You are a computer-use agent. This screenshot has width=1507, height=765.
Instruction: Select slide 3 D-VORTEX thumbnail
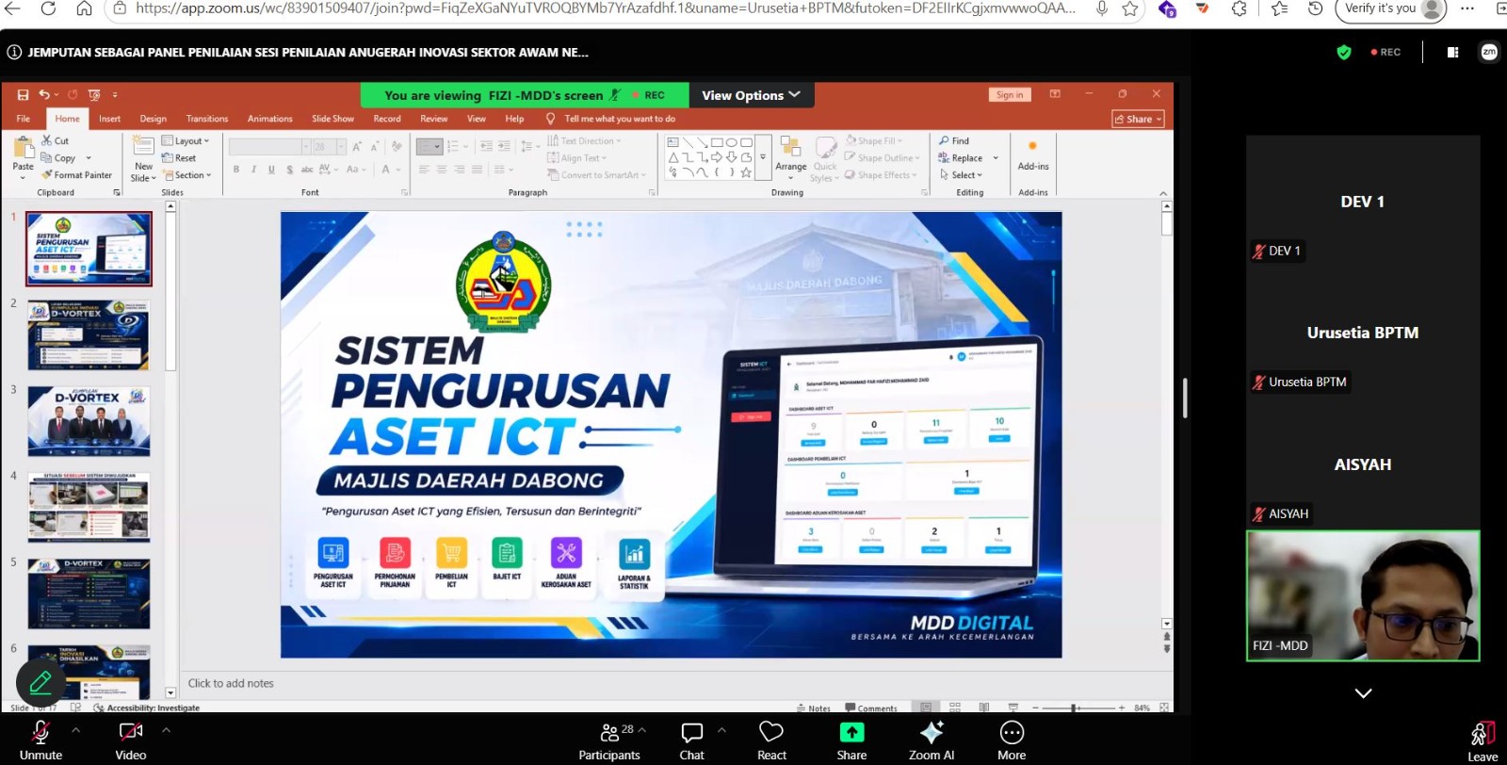point(89,421)
